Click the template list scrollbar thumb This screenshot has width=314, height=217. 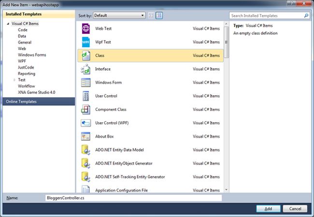click(226, 42)
